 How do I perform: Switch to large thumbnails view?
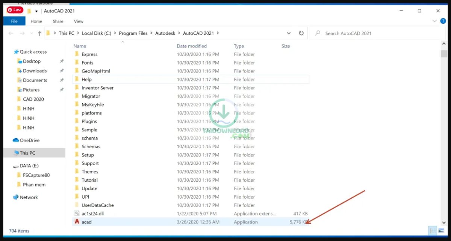pos(441,230)
